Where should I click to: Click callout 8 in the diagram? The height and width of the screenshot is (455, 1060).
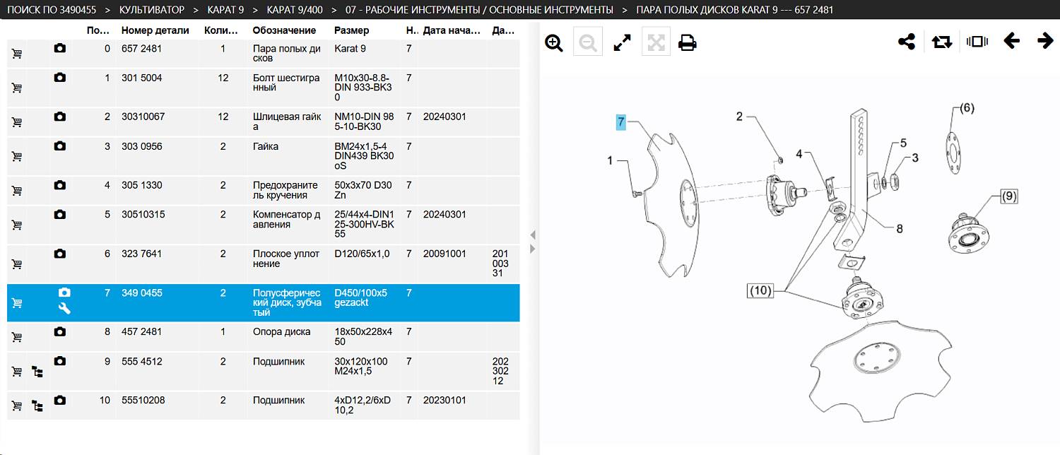(899, 229)
